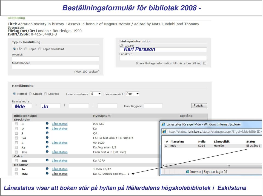Screen dimensions: 263x196
Task: Check Spara låntagarinformation till nästa beställning
Action: point(205,63)
